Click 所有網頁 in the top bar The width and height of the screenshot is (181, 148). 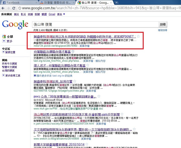coord(7,14)
